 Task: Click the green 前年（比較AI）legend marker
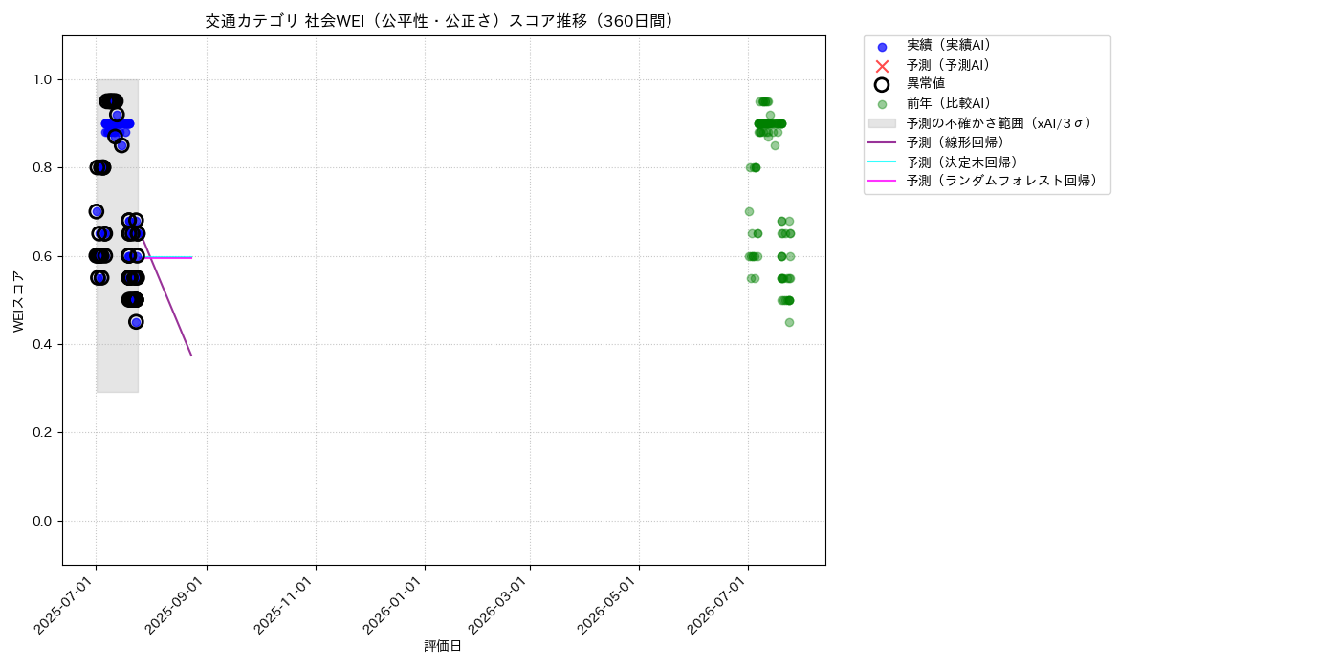click(882, 104)
